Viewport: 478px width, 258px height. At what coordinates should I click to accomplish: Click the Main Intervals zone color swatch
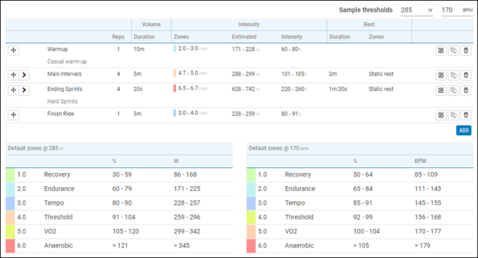click(175, 73)
